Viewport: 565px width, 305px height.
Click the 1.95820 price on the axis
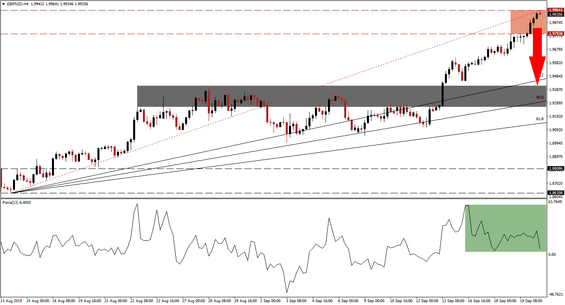point(555,63)
